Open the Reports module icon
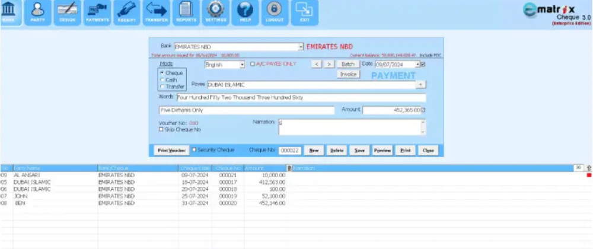This screenshot has height=249, width=593. coord(186,13)
